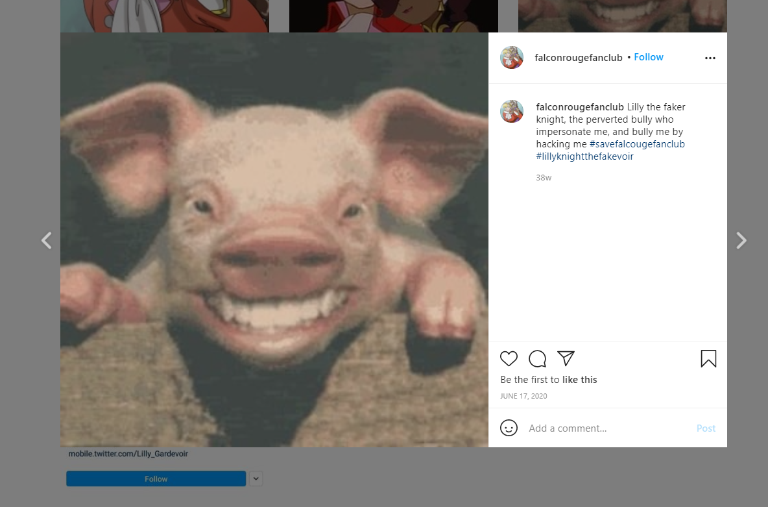
Task: Open falconrougefanclub avatar beside the caption
Action: coord(512,111)
